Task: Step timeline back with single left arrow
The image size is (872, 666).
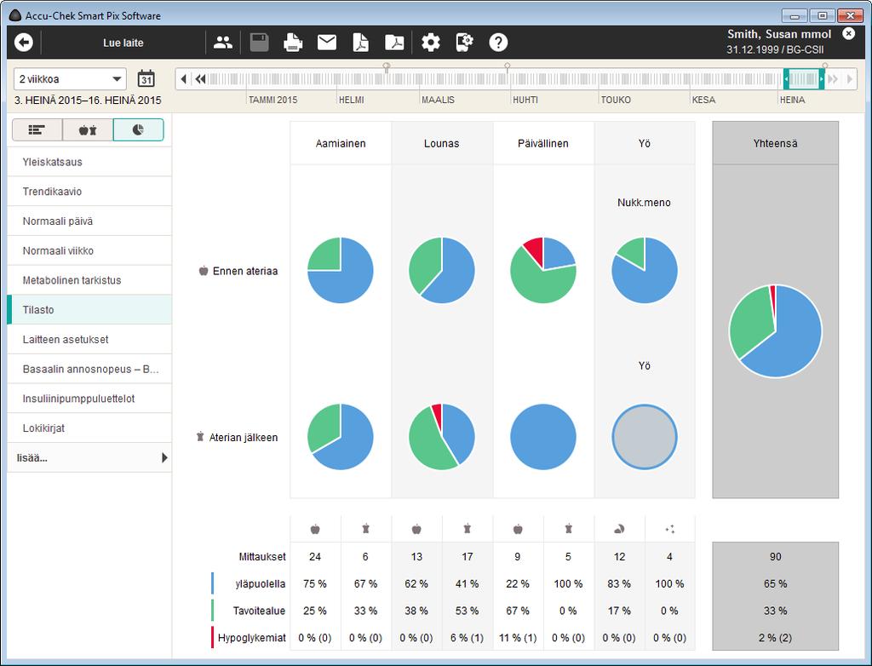Action: click(x=184, y=79)
